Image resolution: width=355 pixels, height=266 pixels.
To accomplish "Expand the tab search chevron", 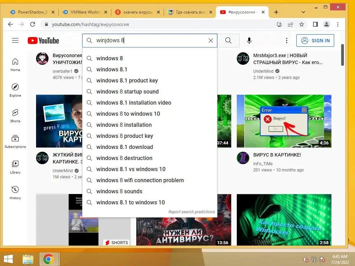I will 303,12.
